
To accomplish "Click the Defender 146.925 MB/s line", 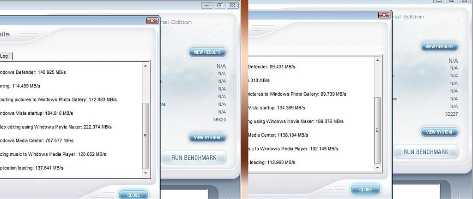I will [33, 72].
